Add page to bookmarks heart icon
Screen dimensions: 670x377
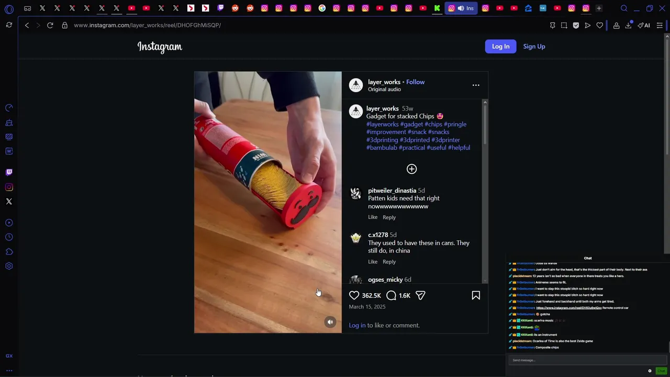(600, 25)
